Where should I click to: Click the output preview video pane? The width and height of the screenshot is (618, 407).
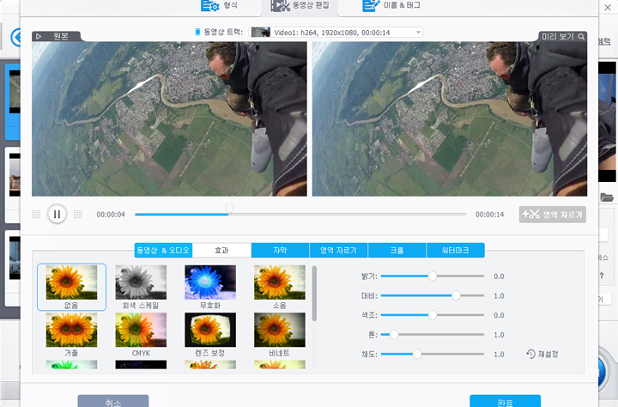[450, 119]
